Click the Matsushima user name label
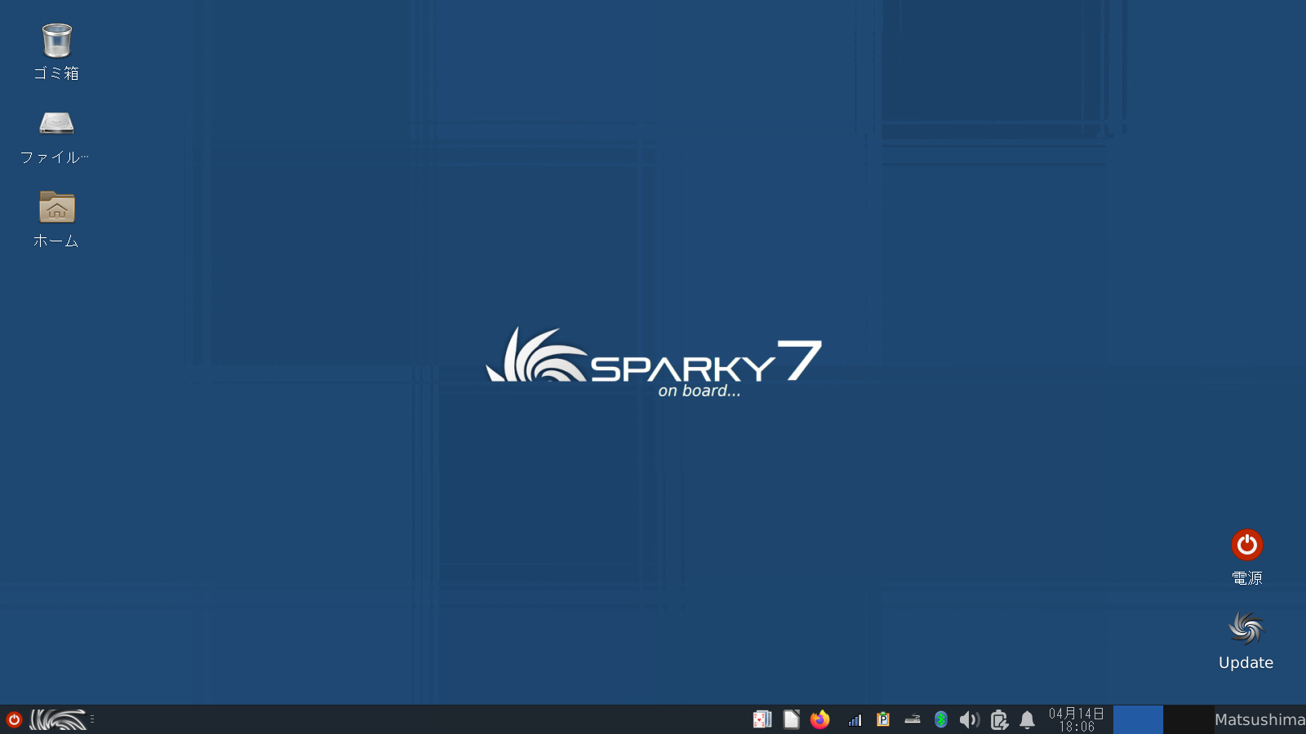Viewport: 1306px width, 734px height. [x=1259, y=719]
